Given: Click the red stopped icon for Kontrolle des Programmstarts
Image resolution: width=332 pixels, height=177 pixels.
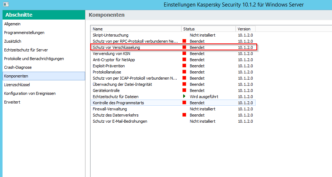Looking at the screenshot, I should click(184, 102).
